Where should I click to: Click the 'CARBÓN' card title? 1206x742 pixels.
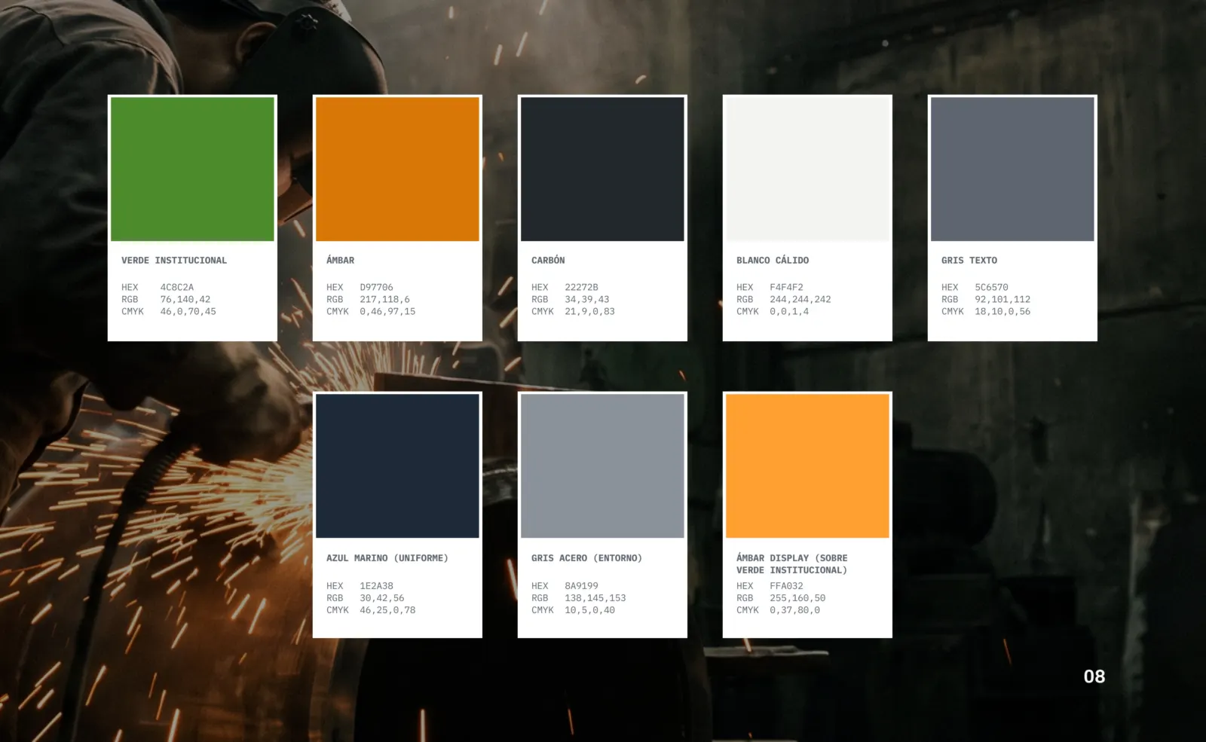(548, 260)
